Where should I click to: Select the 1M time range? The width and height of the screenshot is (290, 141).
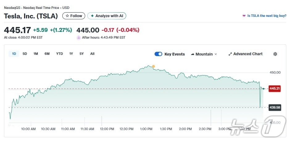click(36, 54)
